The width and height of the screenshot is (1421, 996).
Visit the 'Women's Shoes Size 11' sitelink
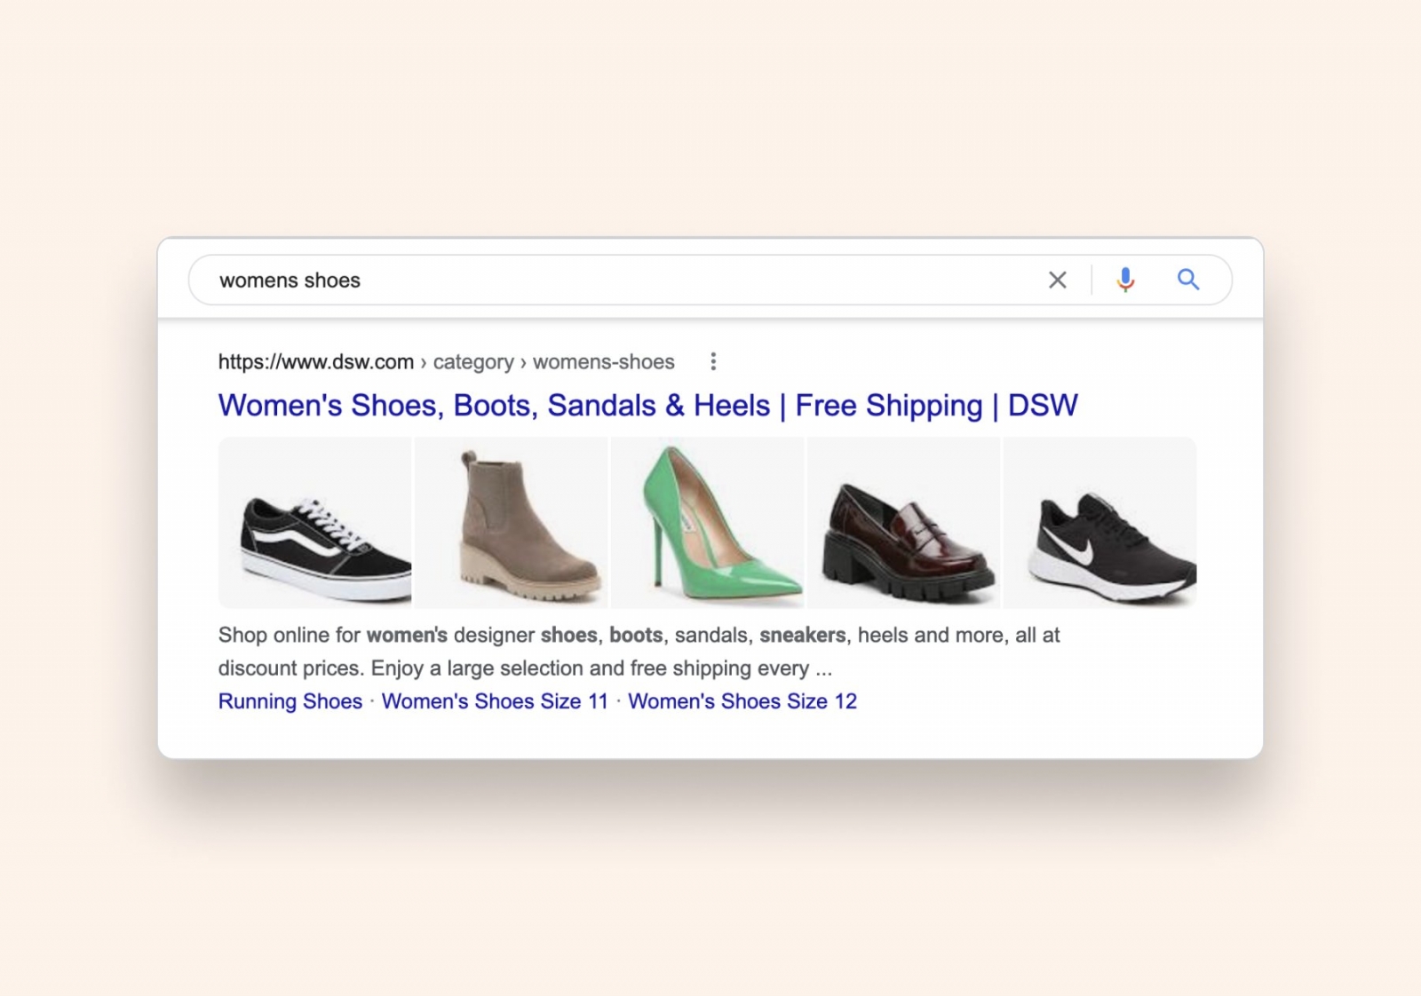(495, 701)
